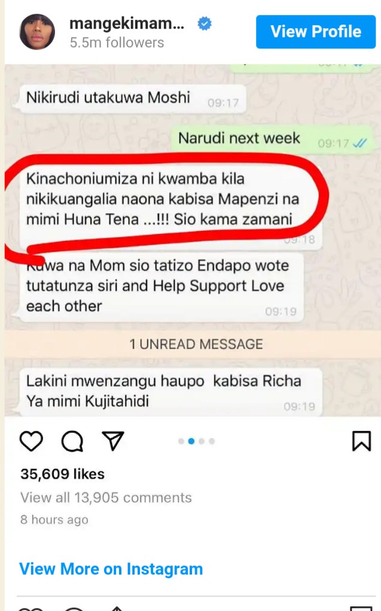The height and width of the screenshot is (611, 381).
Task: Tap the 1 UNREAD MESSAGE banner
Action: pyautogui.click(x=193, y=344)
